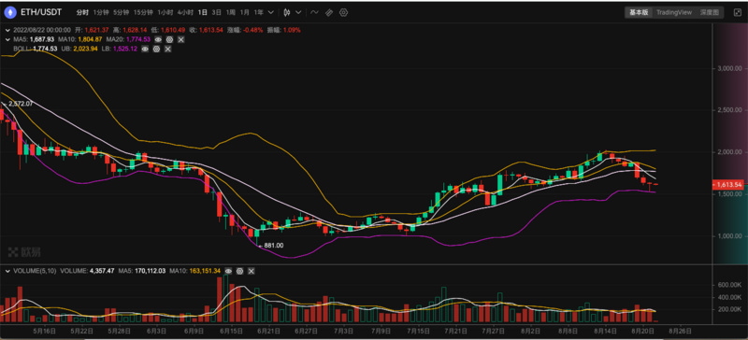The height and width of the screenshot is (340, 748).
Task: Select the 1月 timeframe
Action: click(245, 12)
